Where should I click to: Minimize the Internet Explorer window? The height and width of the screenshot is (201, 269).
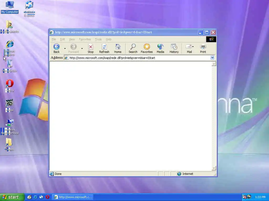coord(200,32)
